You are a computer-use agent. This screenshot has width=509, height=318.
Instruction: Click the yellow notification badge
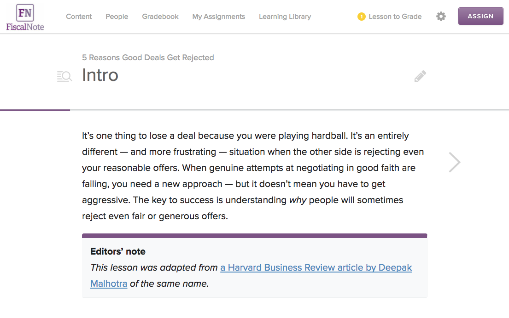tap(361, 17)
